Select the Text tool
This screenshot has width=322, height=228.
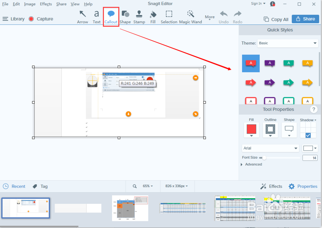[x=97, y=17]
